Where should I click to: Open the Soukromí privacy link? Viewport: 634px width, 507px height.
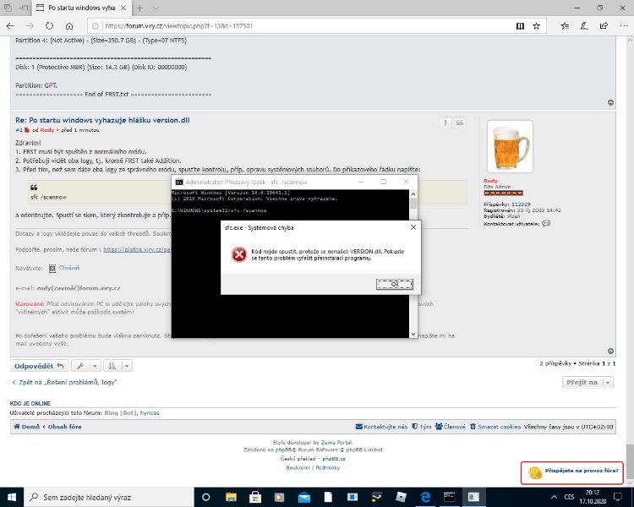click(x=298, y=467)
